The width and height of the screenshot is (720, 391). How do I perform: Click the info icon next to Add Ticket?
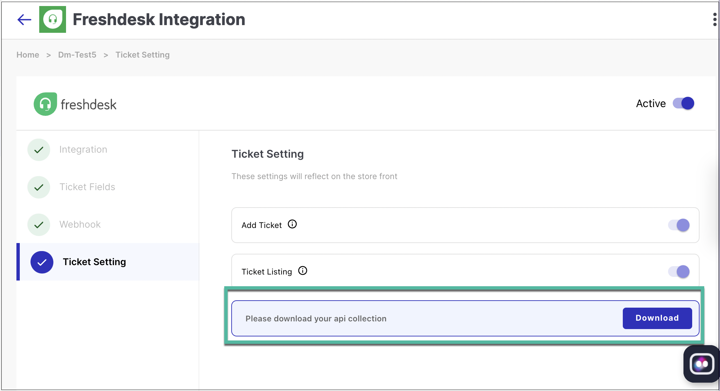click(292, 224)
